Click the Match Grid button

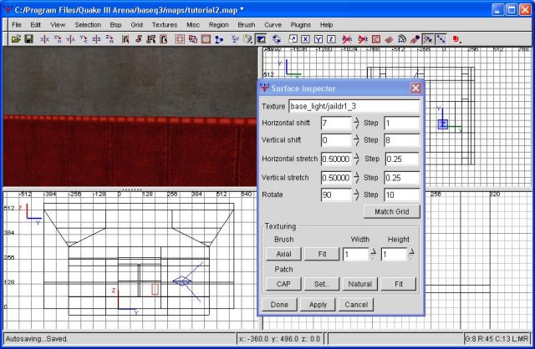(x=392, y=211)
